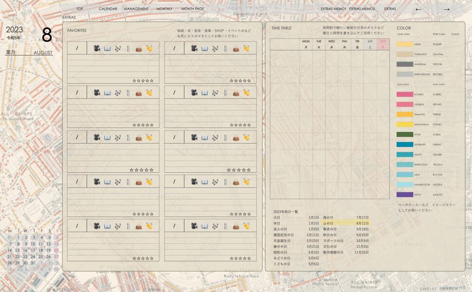This screenshot has height=292, width=472.
Task: Tap the movie camera icon in first favorites card
Action: coord(97,49)
